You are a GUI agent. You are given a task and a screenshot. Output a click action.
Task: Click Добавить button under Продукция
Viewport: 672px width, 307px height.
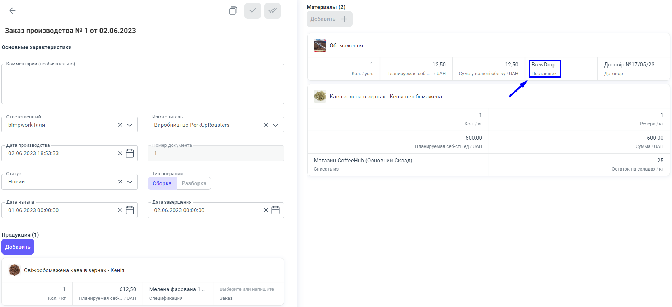coord(18,247)
